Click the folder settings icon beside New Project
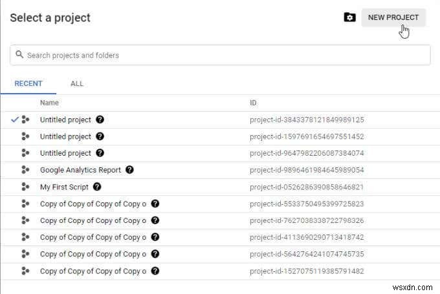This screenshot has width=440, height=294. pos(349,17)
